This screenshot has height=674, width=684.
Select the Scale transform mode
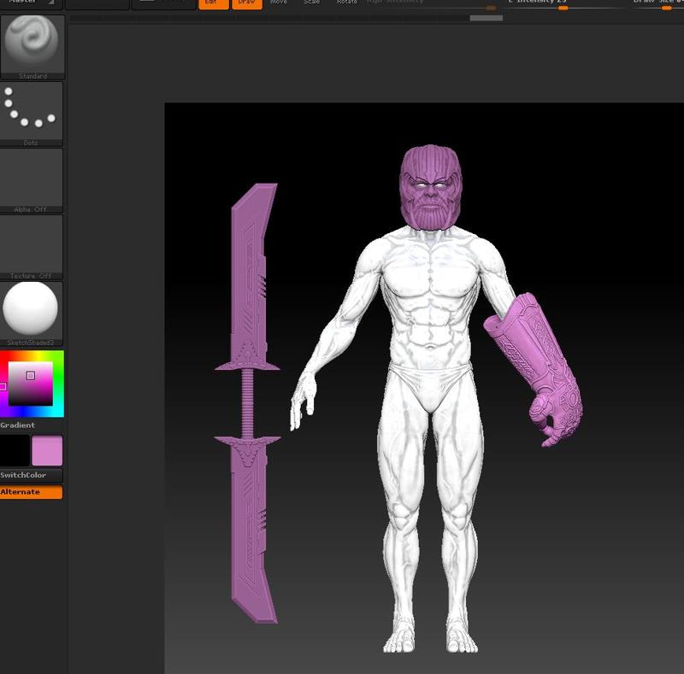[312, 3]
